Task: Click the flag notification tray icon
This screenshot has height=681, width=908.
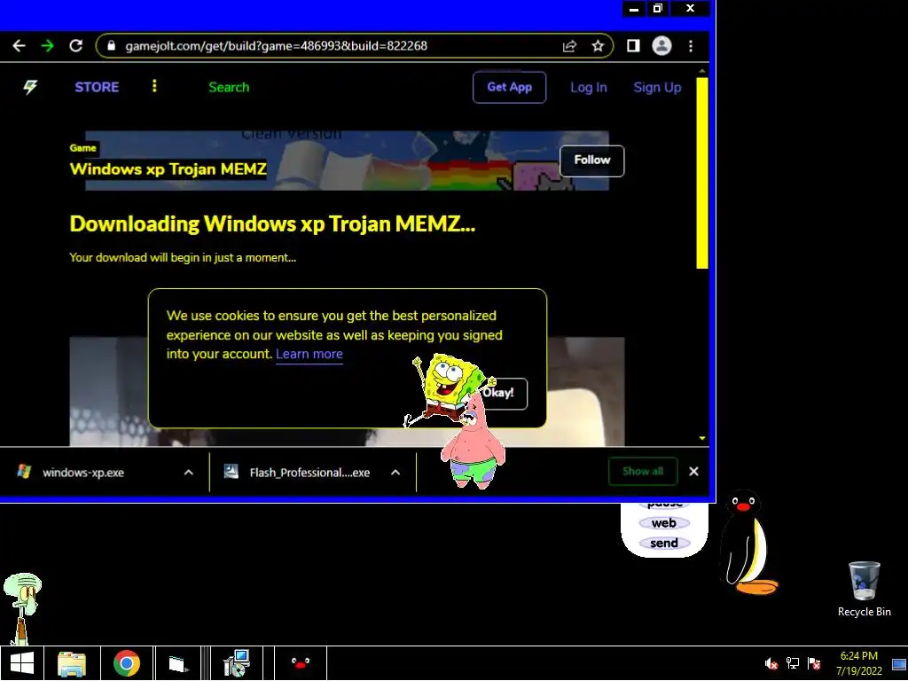Action: point(814,663)
